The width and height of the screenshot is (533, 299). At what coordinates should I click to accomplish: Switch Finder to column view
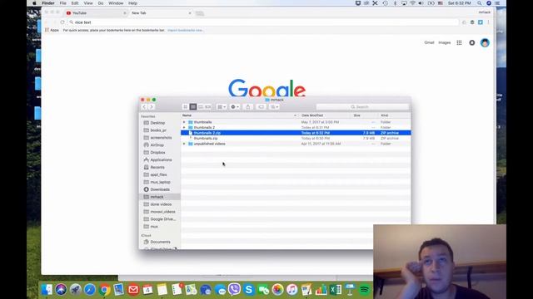pos(201,107)
